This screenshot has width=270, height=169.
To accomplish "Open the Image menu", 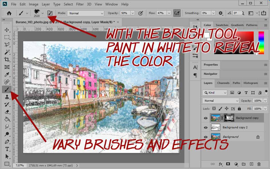I will 33,4.
